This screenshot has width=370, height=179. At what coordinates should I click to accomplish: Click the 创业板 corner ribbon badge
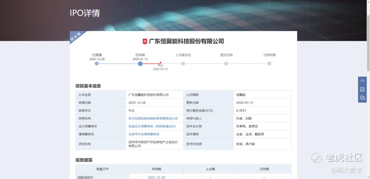(76, 37)
